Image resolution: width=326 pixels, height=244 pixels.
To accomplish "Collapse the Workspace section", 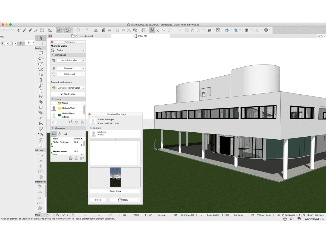I will pyautogui.click(x=53, y=55).
